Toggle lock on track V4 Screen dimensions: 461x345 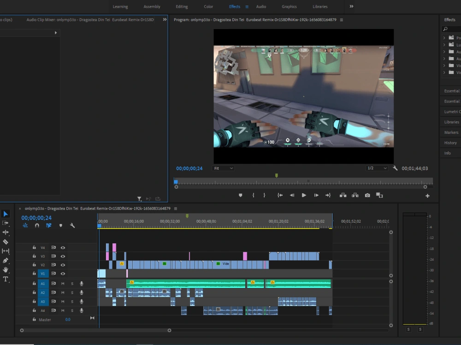point(34,247)
